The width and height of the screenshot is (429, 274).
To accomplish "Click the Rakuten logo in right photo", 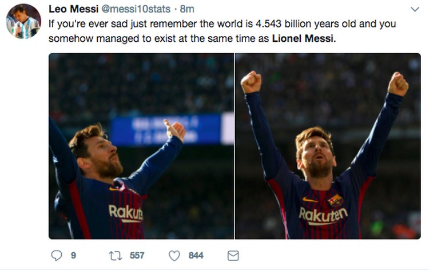I will click(x=323, y=216).
